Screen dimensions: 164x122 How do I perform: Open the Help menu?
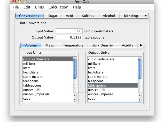77,7
